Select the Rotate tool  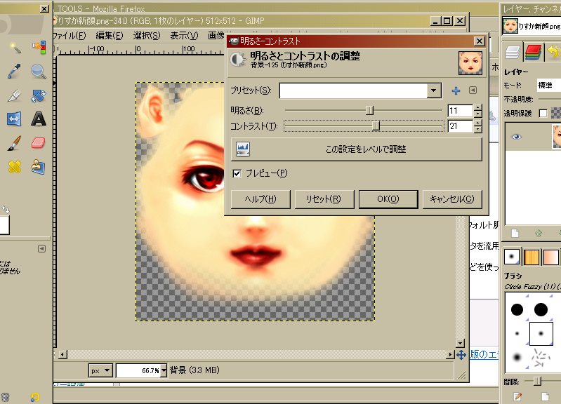(x=39, y=95)
